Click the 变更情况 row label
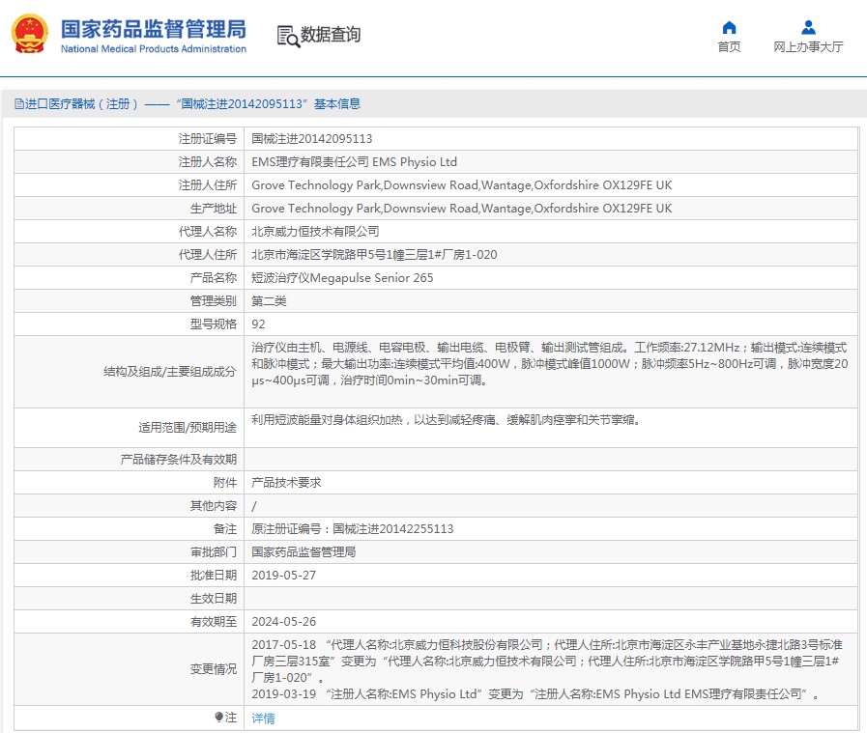This screenshot has height=733, width=867. 214,669
